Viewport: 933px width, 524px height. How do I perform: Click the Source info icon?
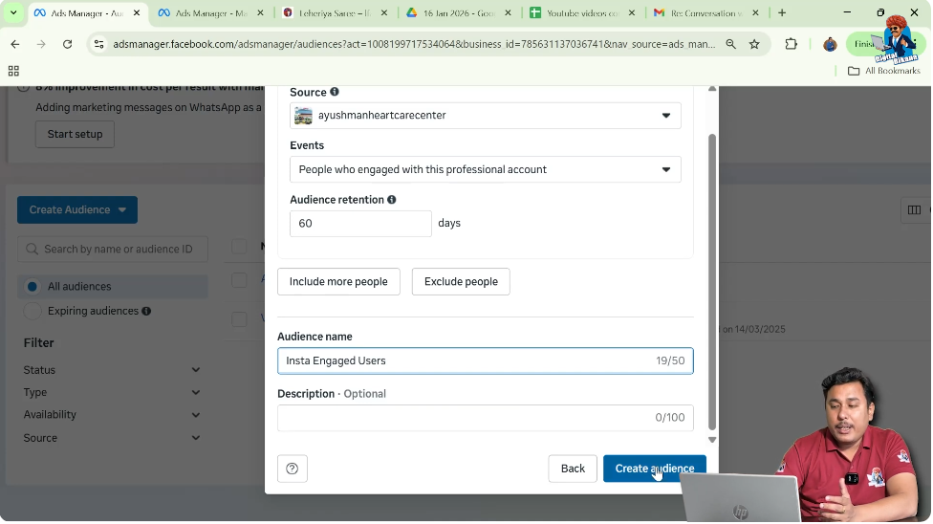coord(335,92)
